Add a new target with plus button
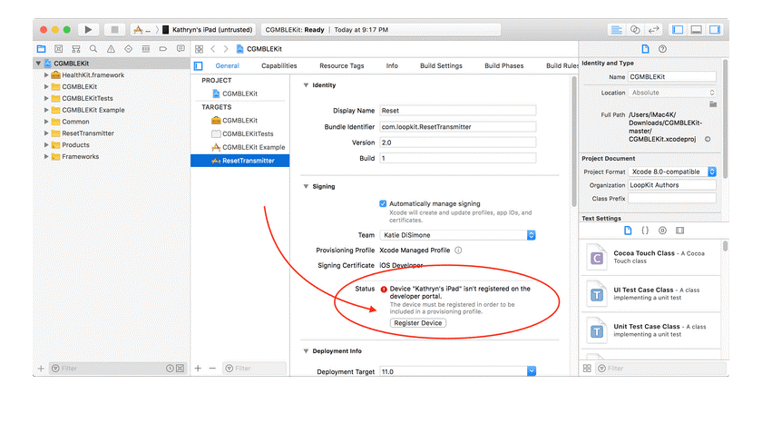The width and height of the screenshot is (762, 423). (198, 368)
